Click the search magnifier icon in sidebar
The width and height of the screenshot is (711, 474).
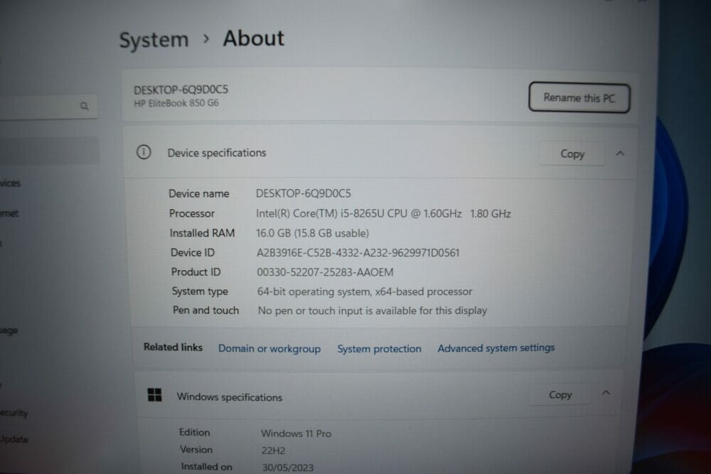point(85,106)
